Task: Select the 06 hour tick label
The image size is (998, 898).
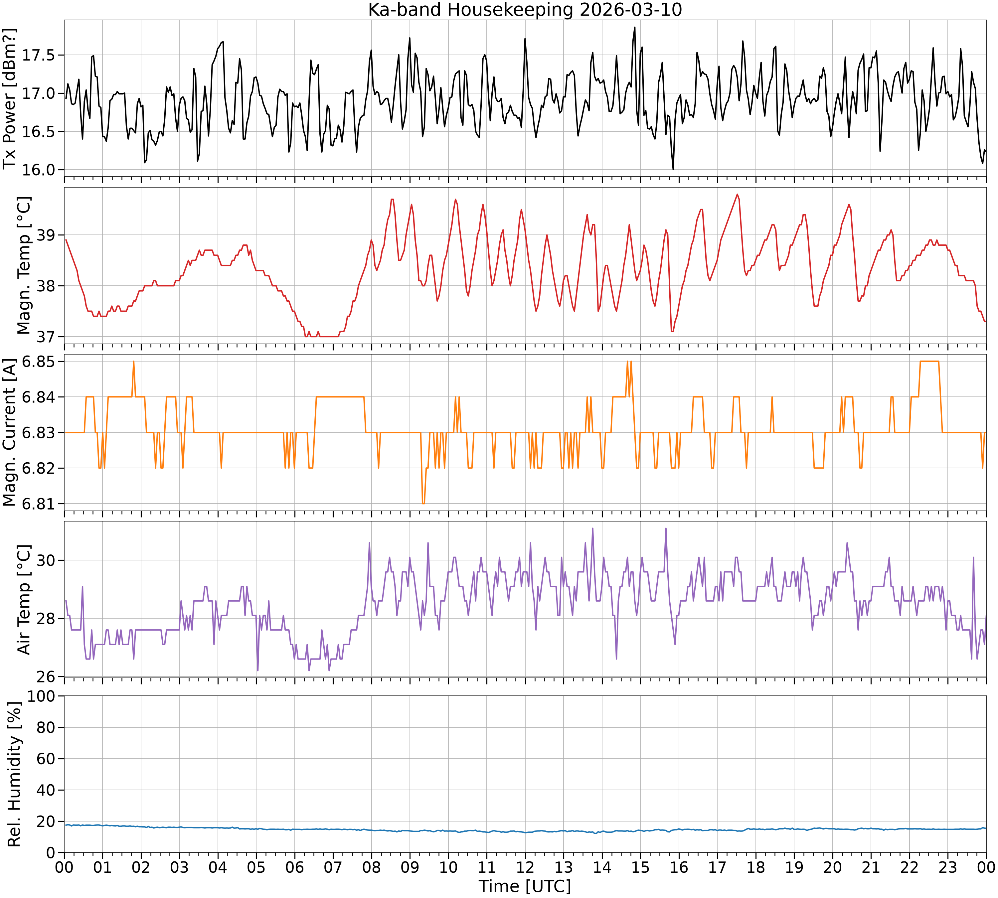Action: pos(295,867)
